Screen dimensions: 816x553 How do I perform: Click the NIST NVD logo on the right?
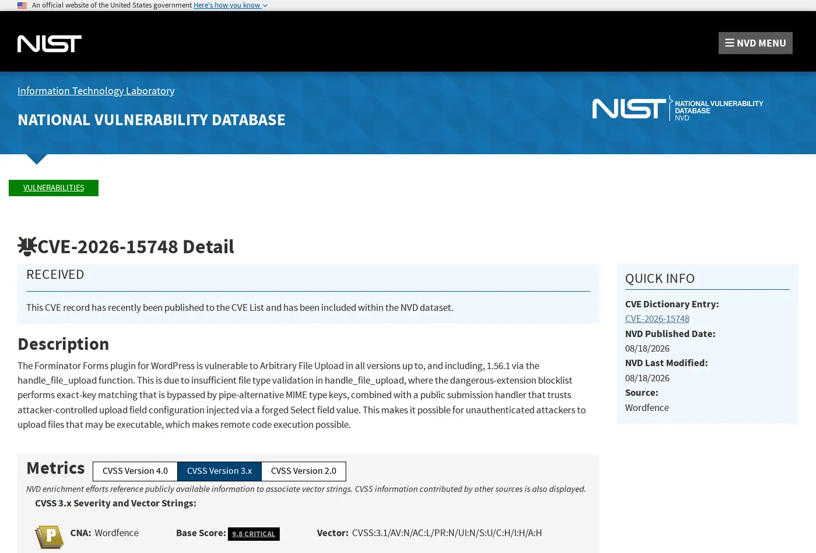point(678,108)
